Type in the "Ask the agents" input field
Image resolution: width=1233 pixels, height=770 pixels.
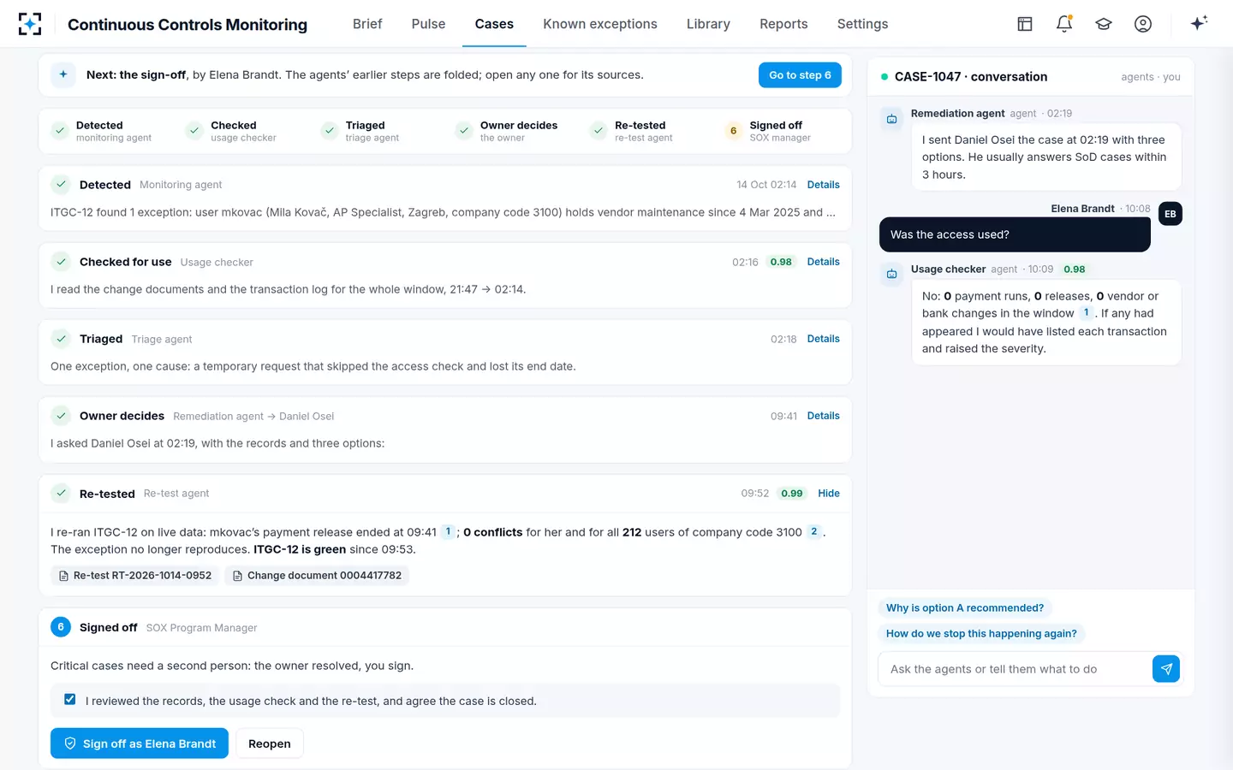pyautogui.click(x=1016, y=669)
